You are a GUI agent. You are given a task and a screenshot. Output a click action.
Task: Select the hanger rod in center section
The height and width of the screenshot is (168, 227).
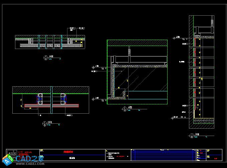[x=129, y=53]
